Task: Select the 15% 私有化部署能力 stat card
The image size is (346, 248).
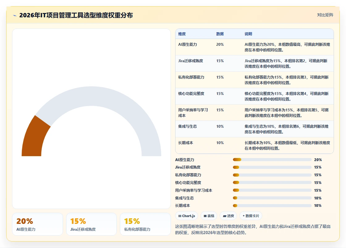Action: click(145, 224)
